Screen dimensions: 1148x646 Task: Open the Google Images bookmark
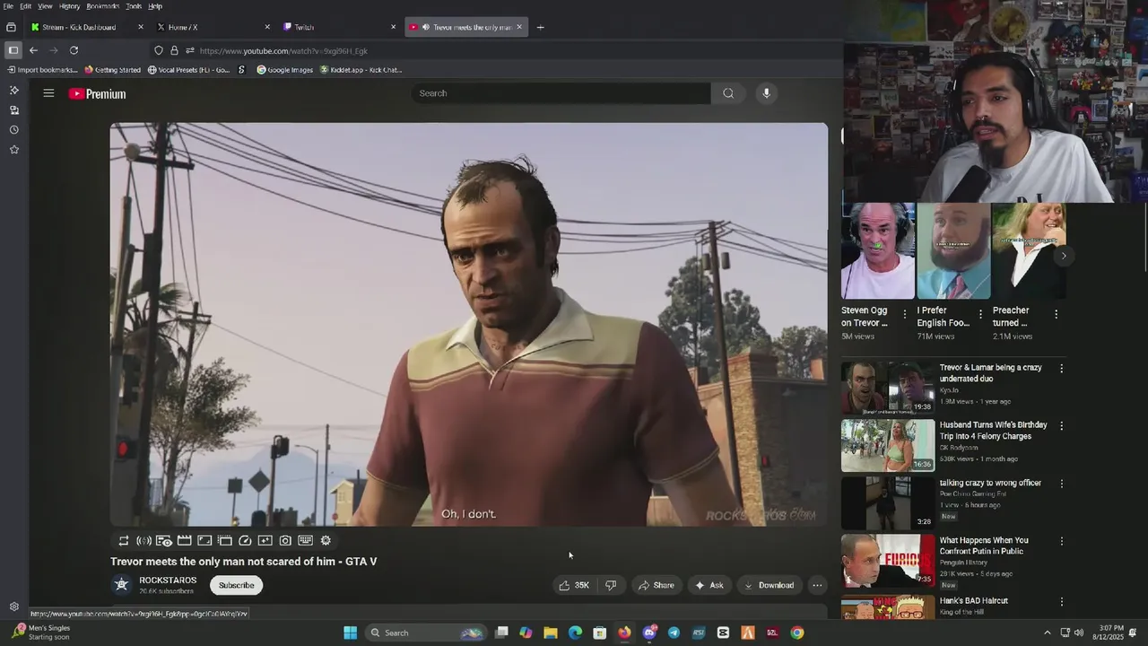(x=284, y=70)
